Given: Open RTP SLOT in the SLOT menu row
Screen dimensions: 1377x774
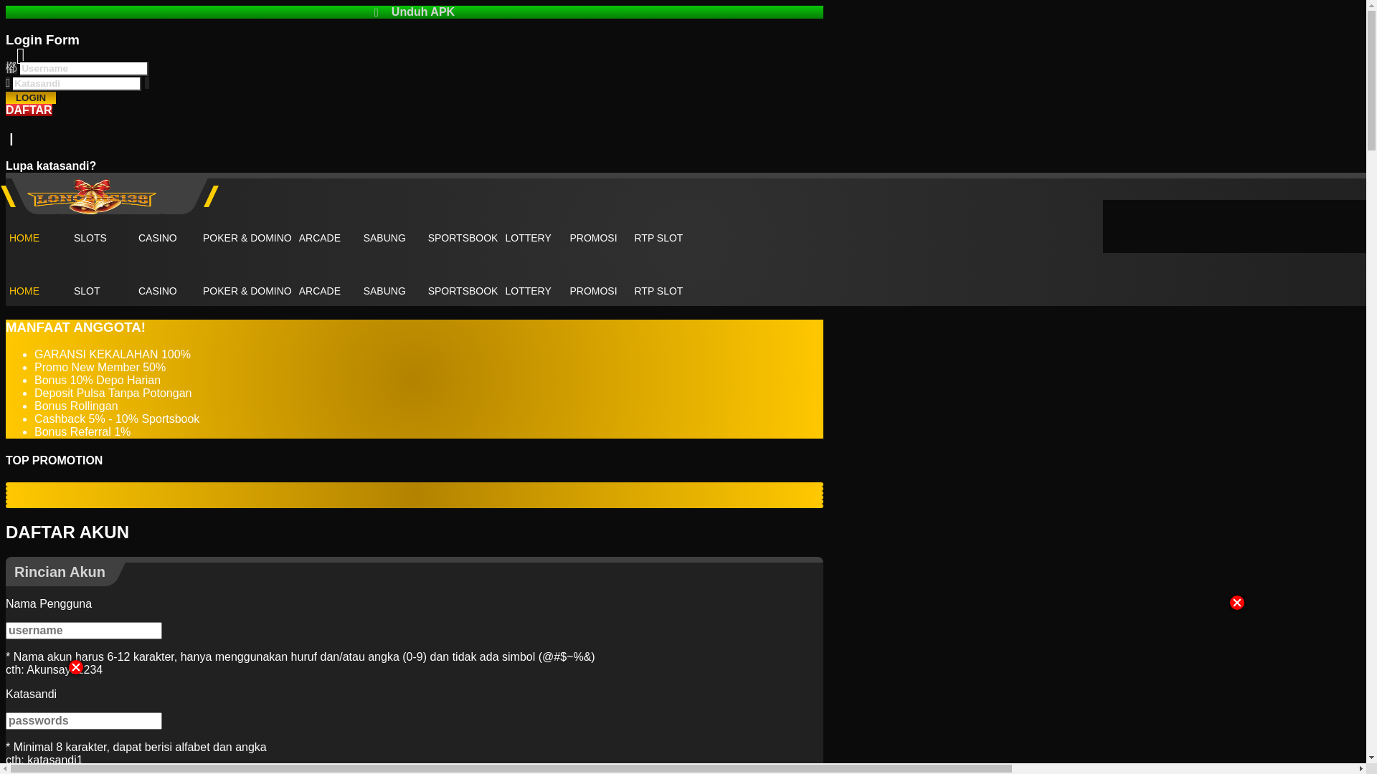Looking at the screenshot, I should (658, 291).
